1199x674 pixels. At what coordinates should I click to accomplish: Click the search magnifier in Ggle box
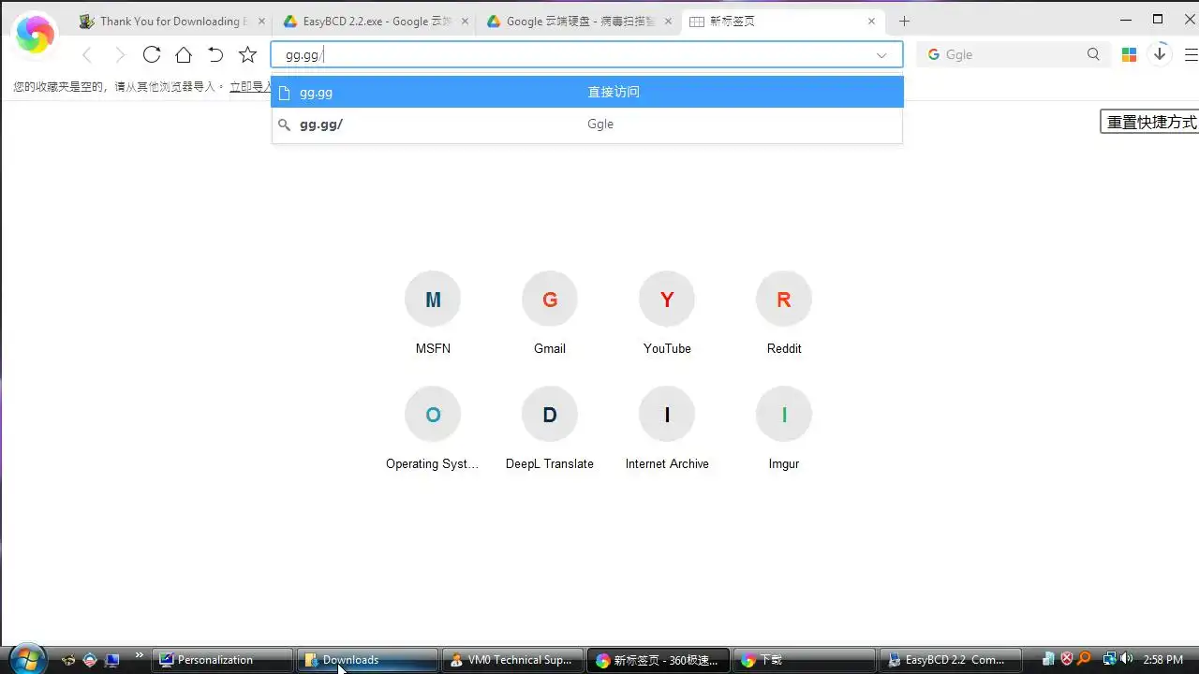point(1093,54)
